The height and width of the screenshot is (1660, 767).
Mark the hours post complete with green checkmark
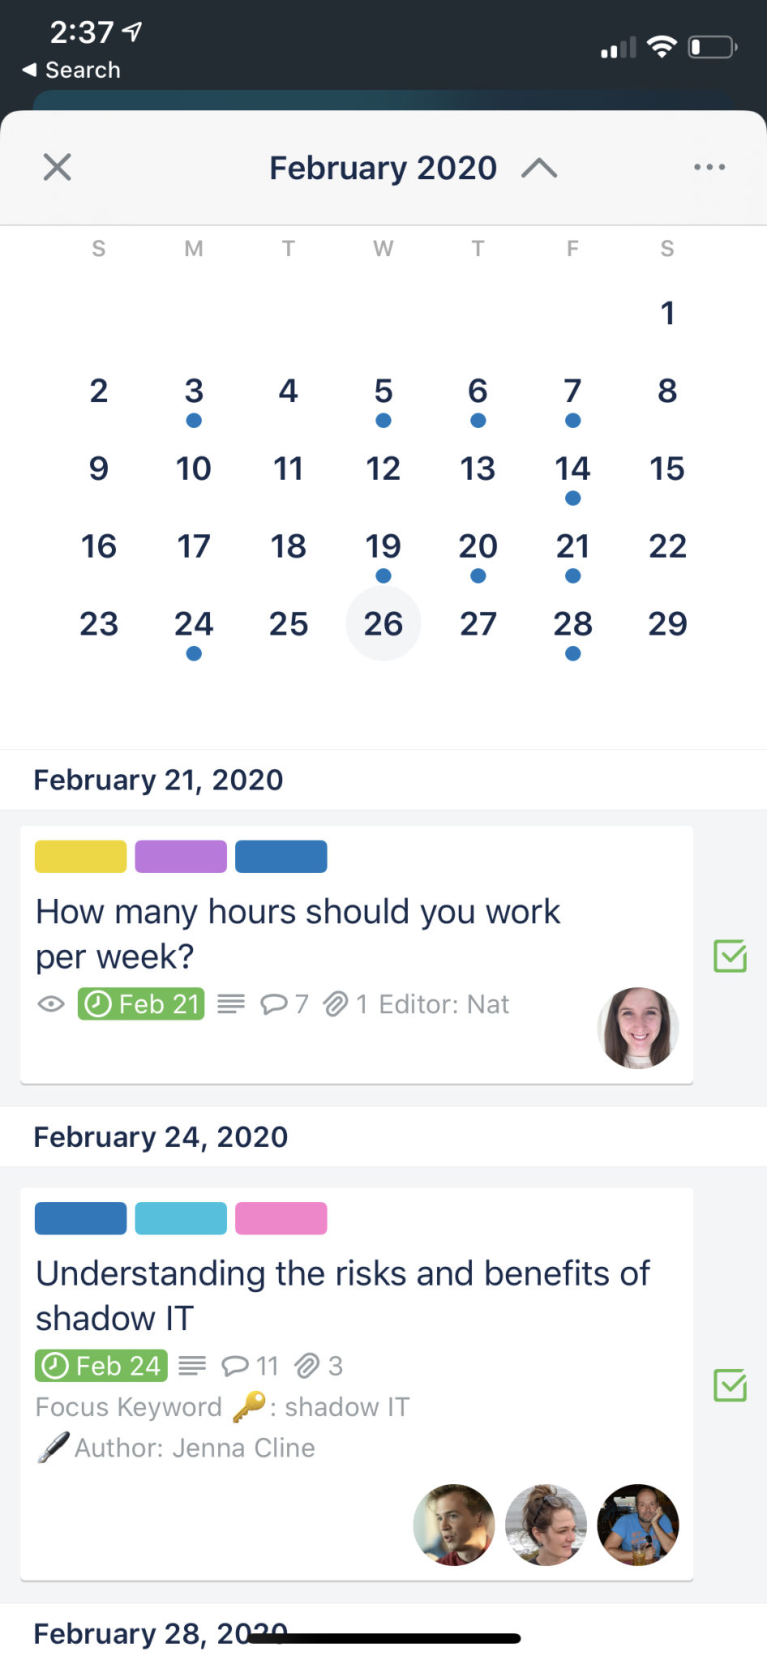pos(729,957)
